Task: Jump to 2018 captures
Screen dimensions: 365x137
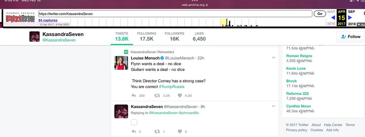Action: click(x=352, y=24)
